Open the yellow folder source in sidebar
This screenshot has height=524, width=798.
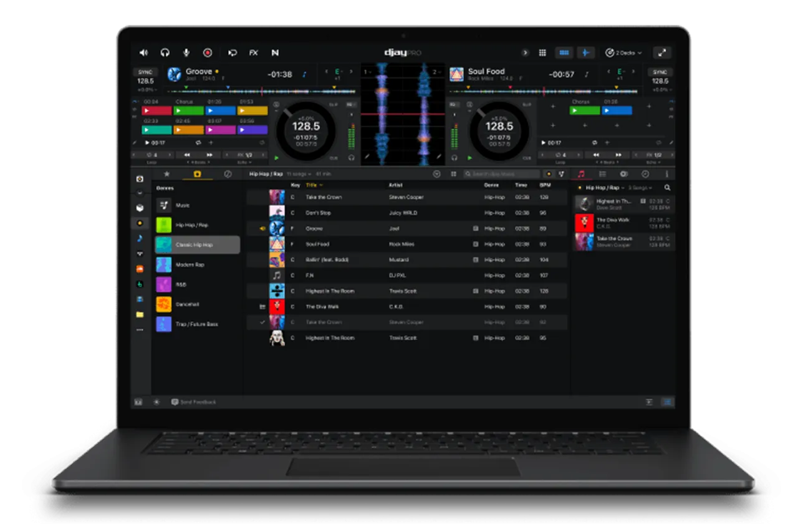140,314
